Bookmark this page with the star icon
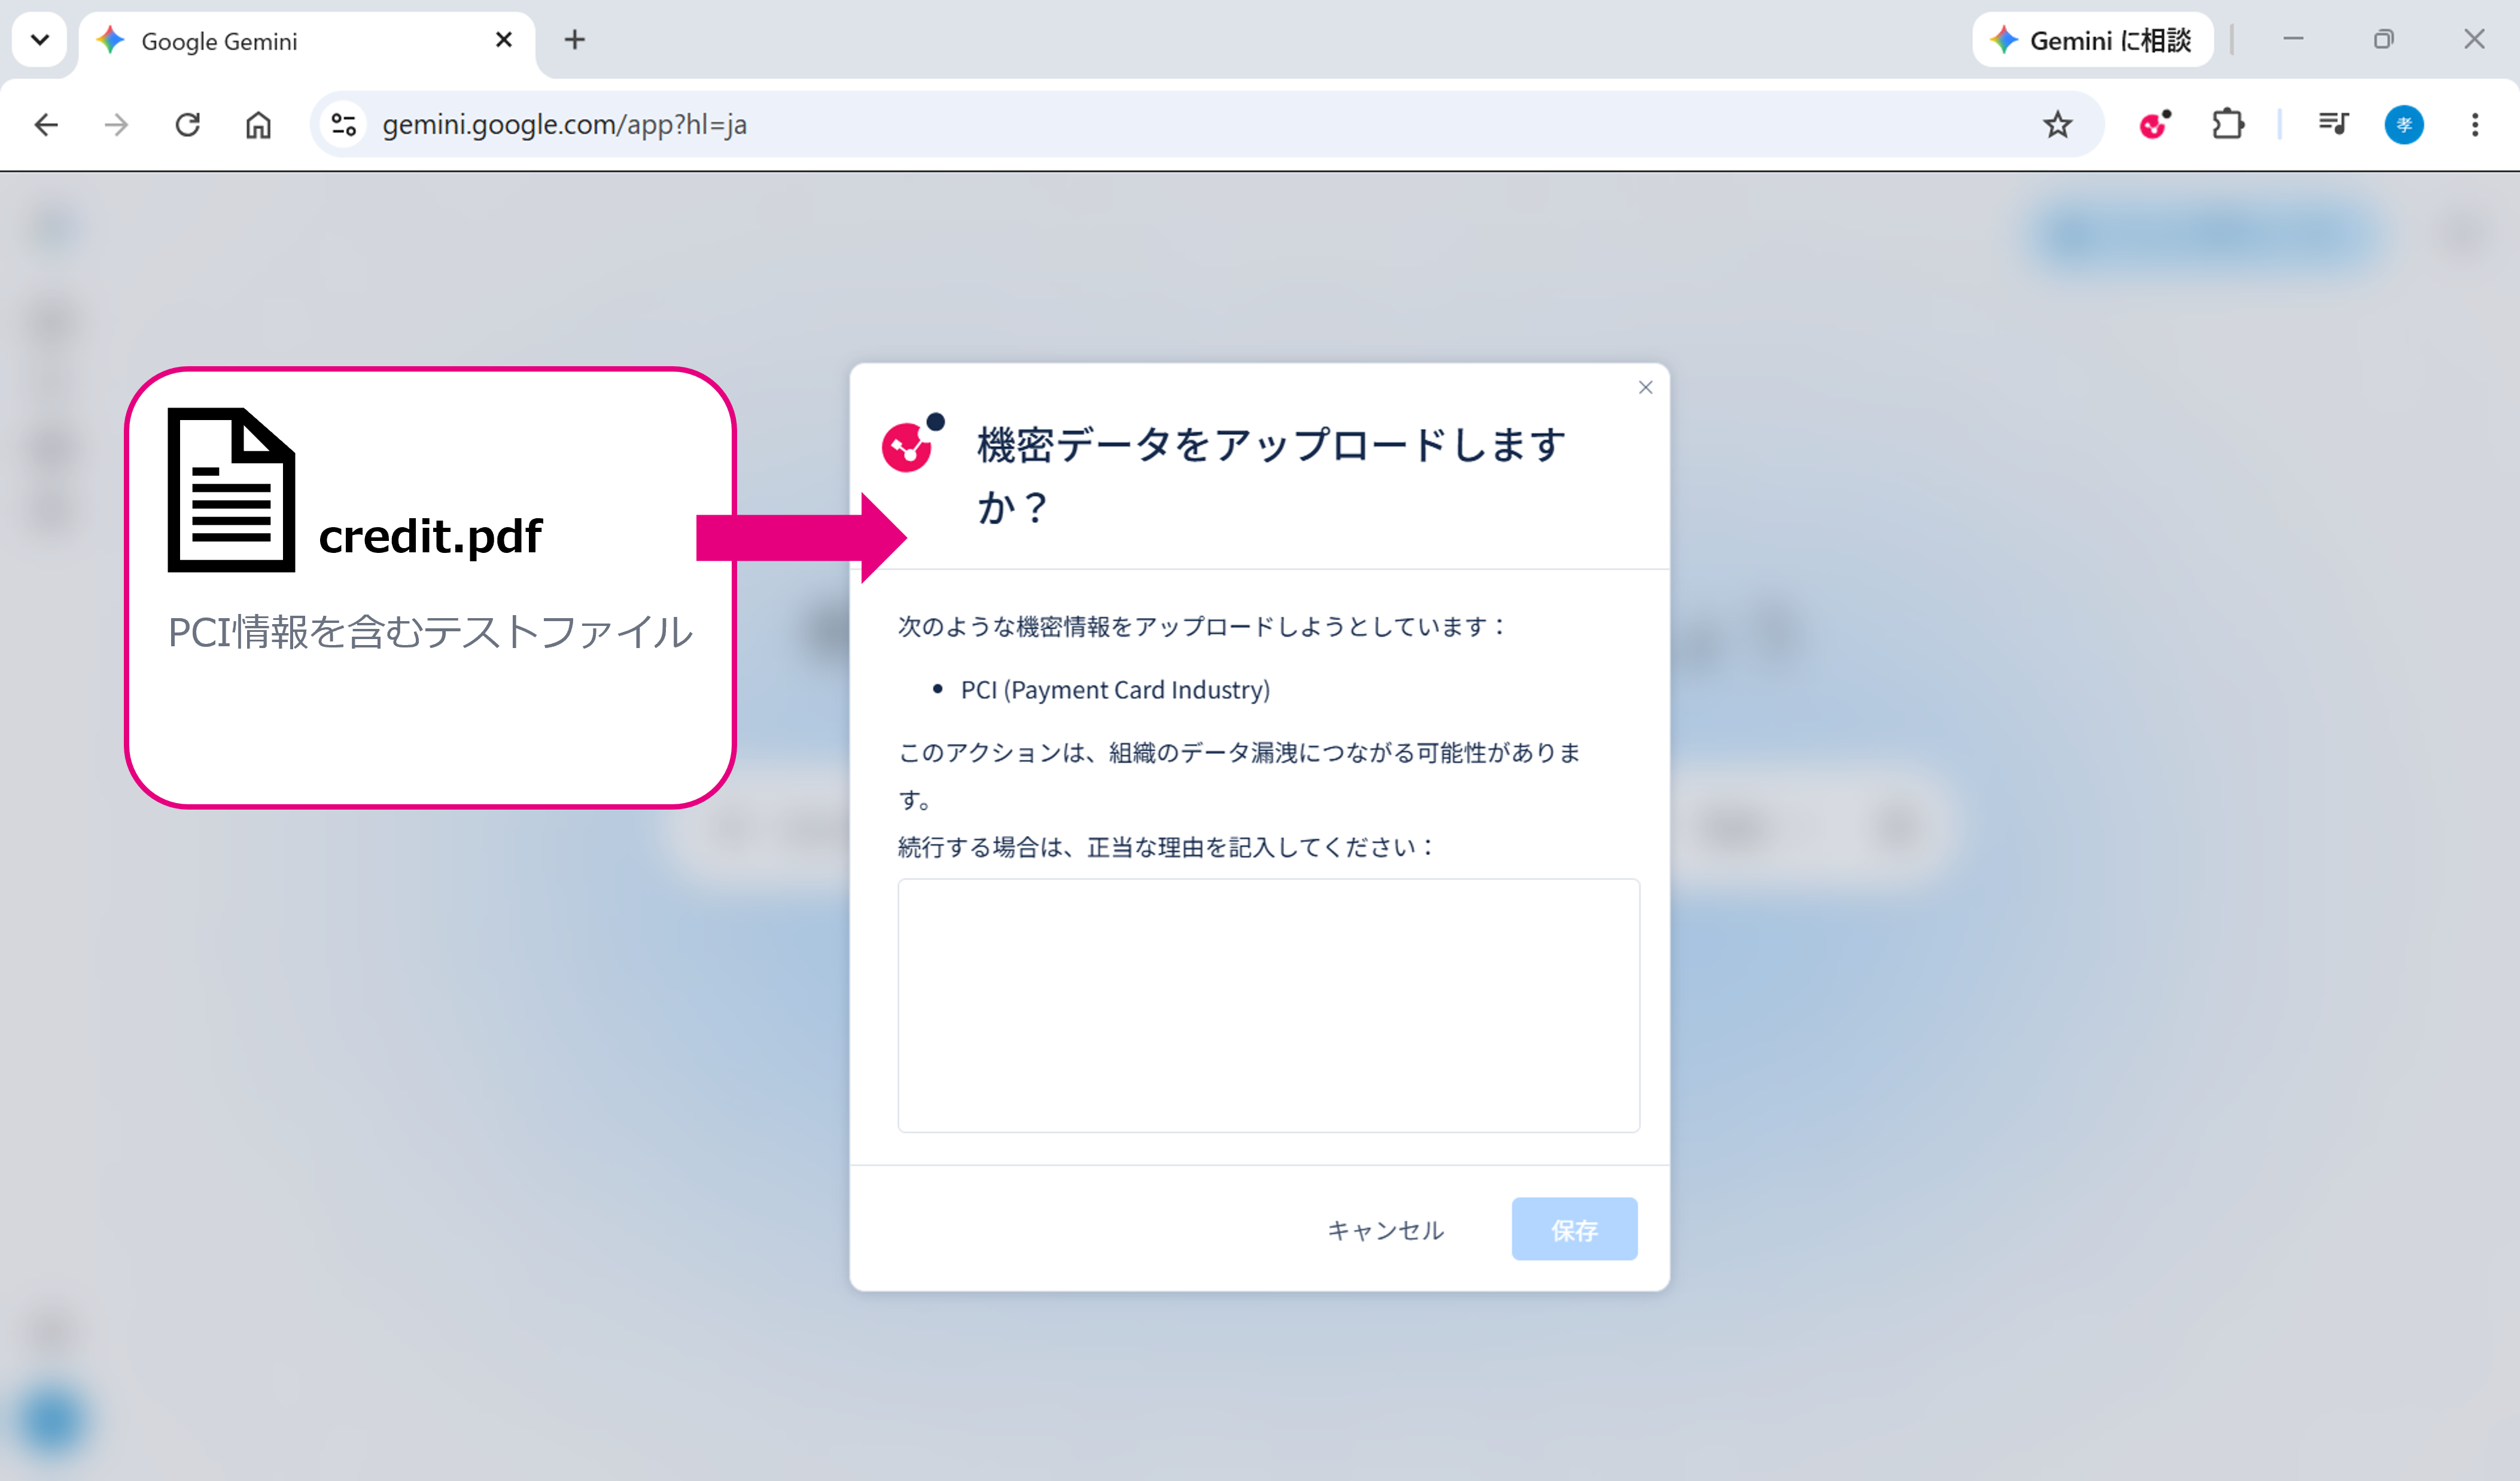The image size is (2520, 1481). pos(2057,125)
